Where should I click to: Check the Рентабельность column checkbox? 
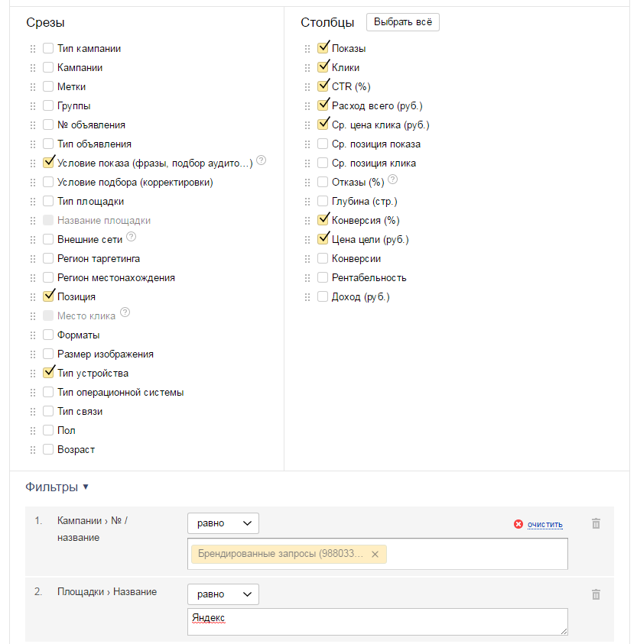(323, 278)
